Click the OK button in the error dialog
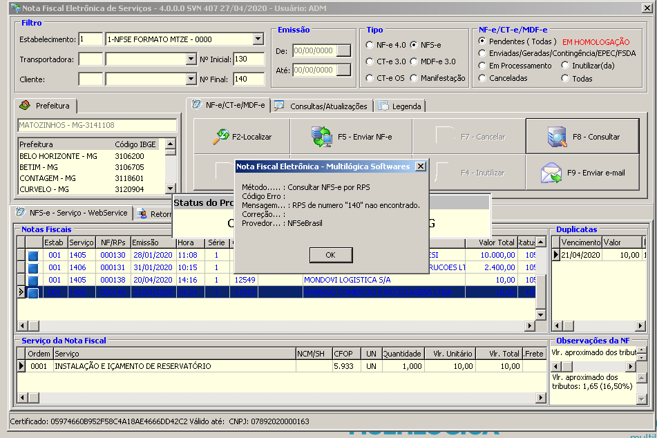657x438 pixels. pos(331,255)
